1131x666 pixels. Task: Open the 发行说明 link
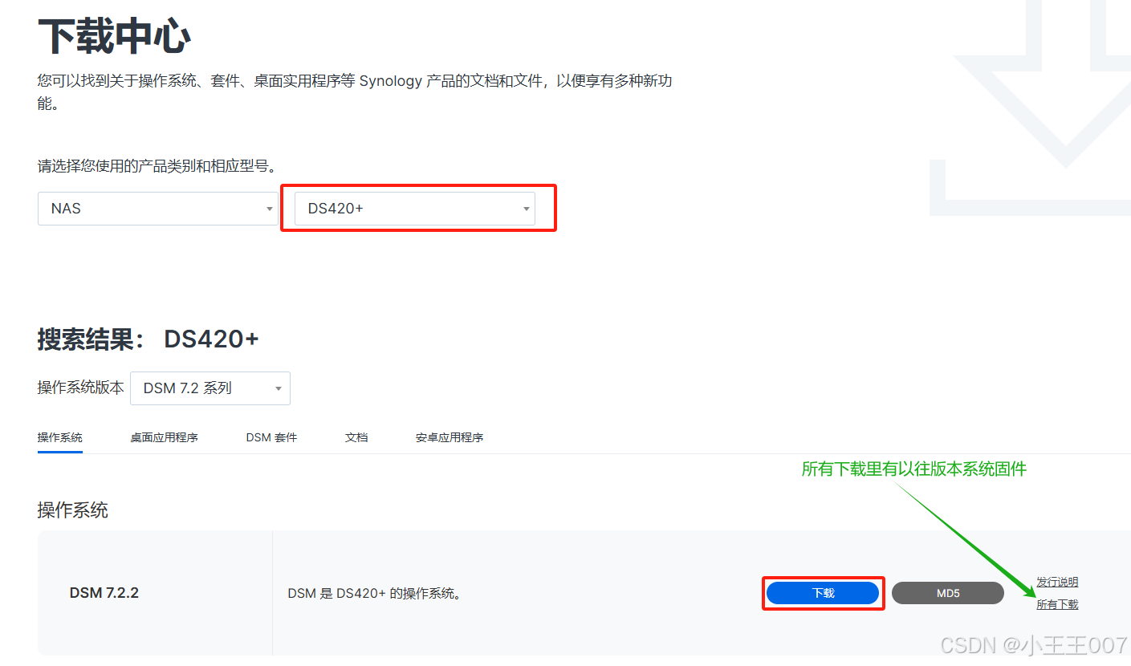[1057, 582]
